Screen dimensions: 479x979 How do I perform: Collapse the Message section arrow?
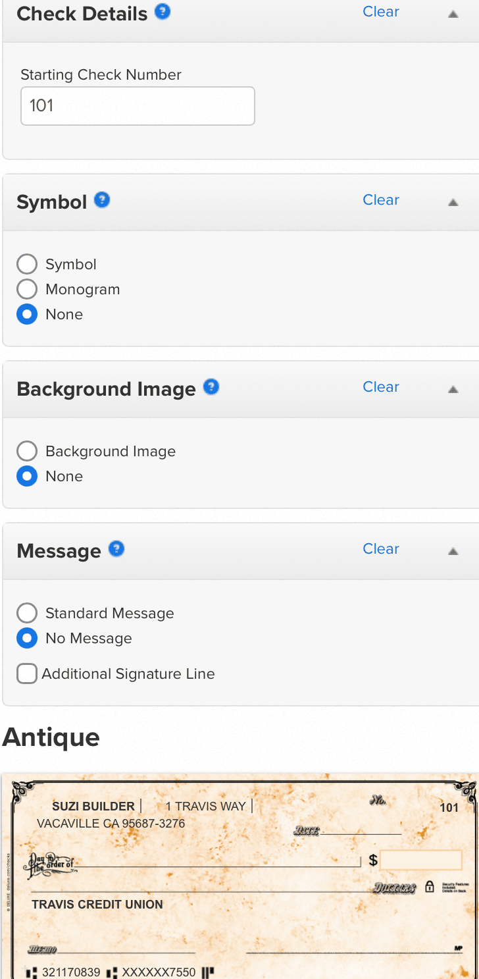(x=453, y=551)
